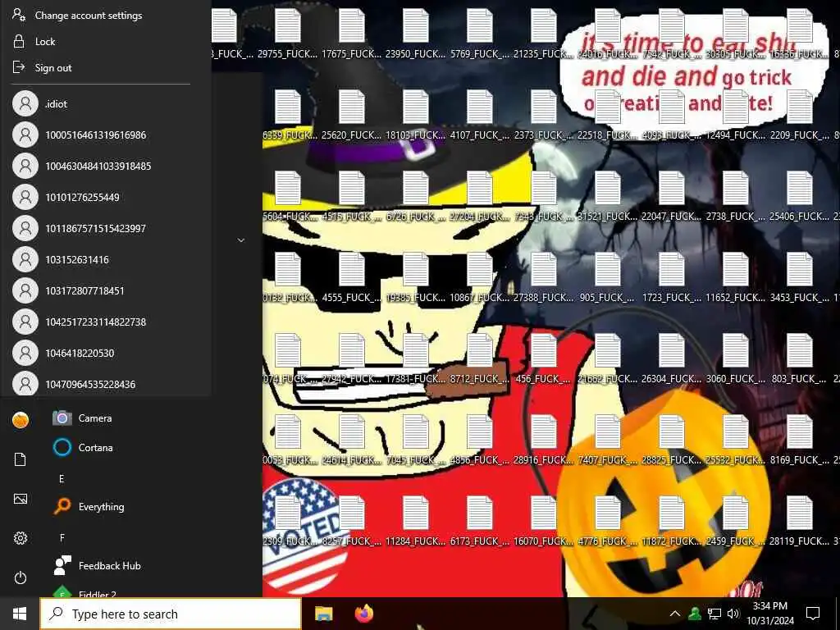Select desktop file beginning 21235
The width and height of the screenshot is (840, 630).
tap(543, 33)
